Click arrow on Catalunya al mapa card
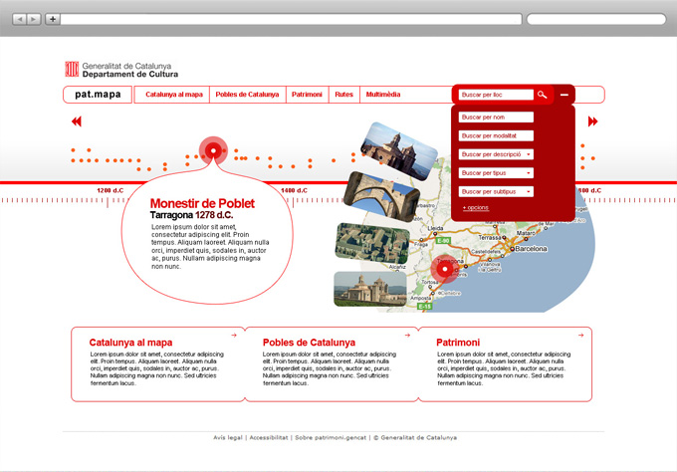 pyautogui.click(x=234, y=336)
